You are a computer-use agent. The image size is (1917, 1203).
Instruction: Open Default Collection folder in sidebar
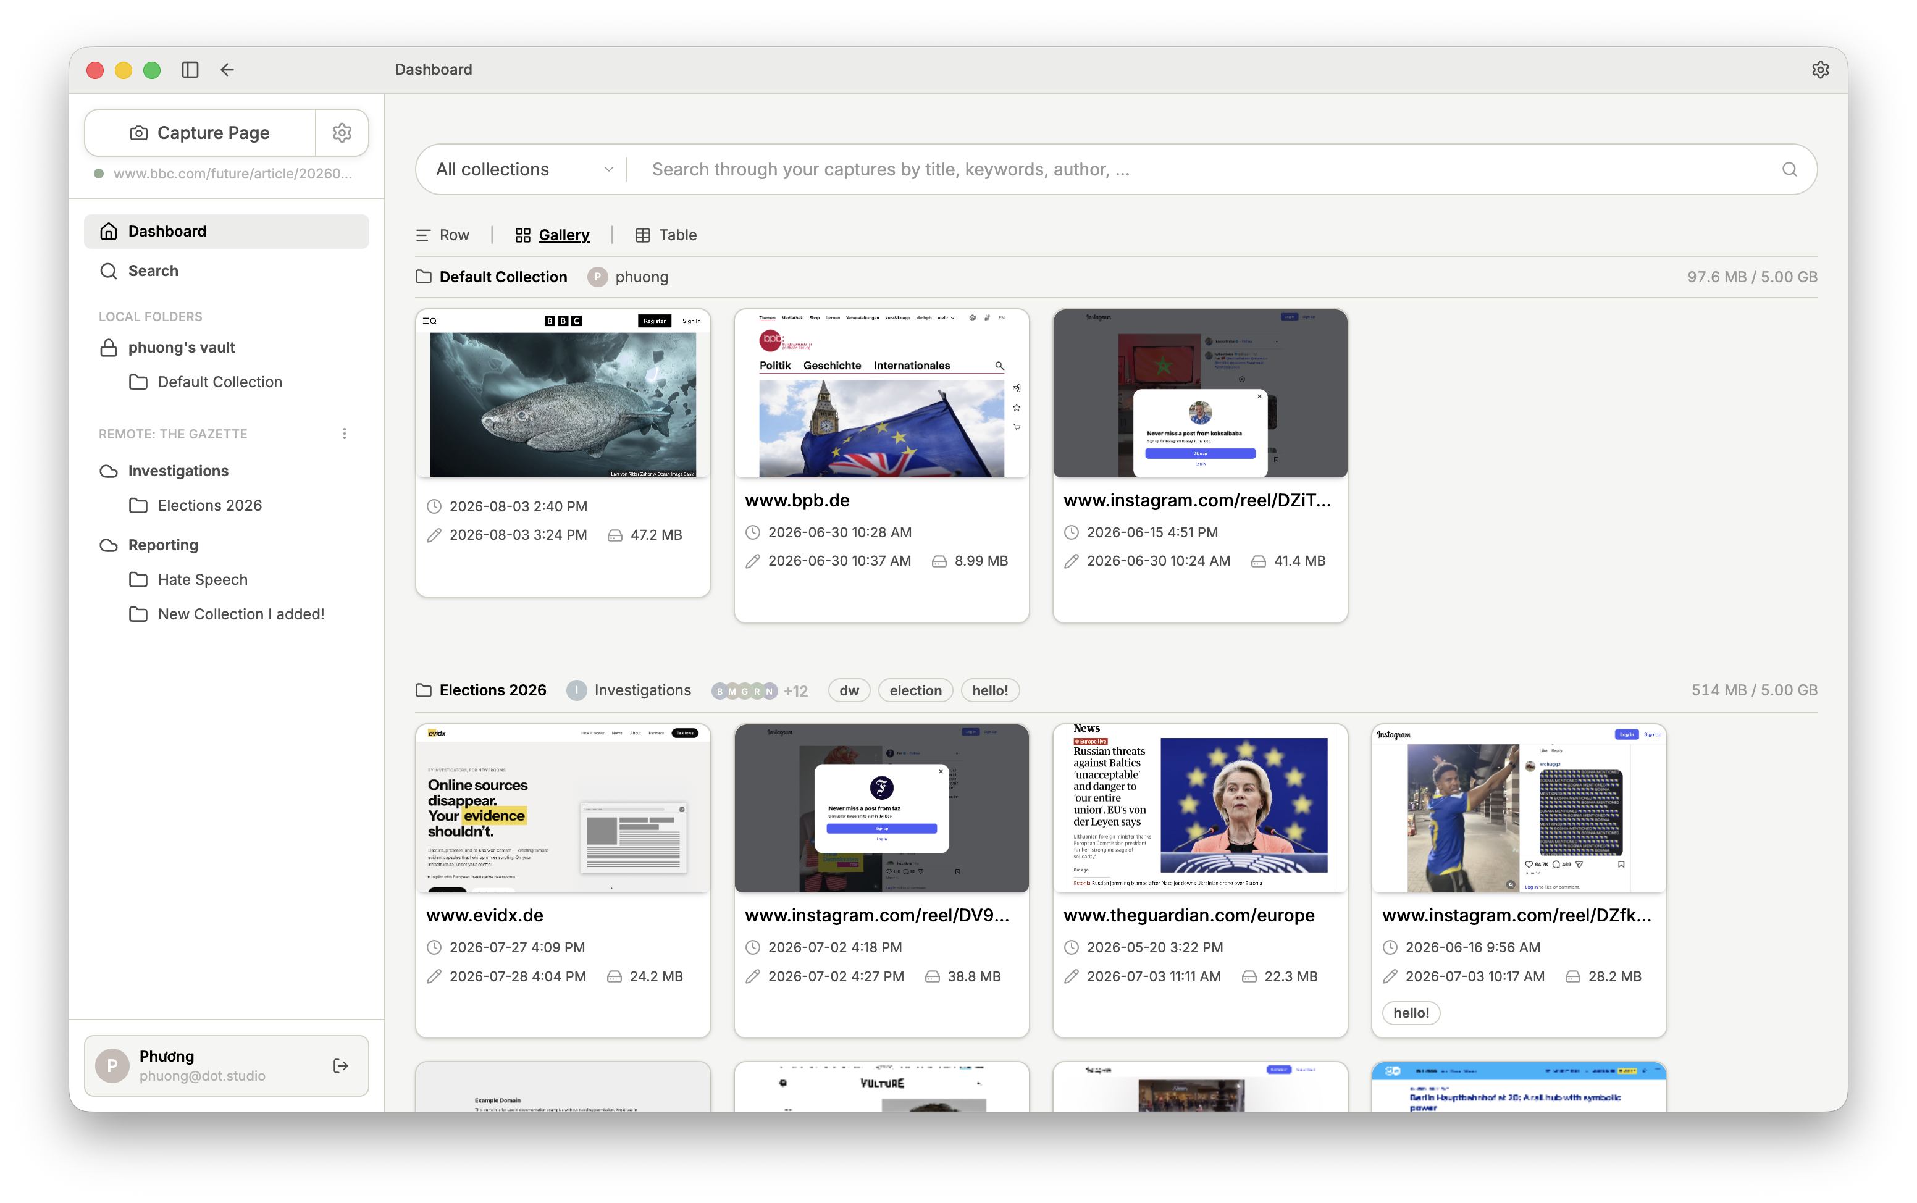click(227, 382)
